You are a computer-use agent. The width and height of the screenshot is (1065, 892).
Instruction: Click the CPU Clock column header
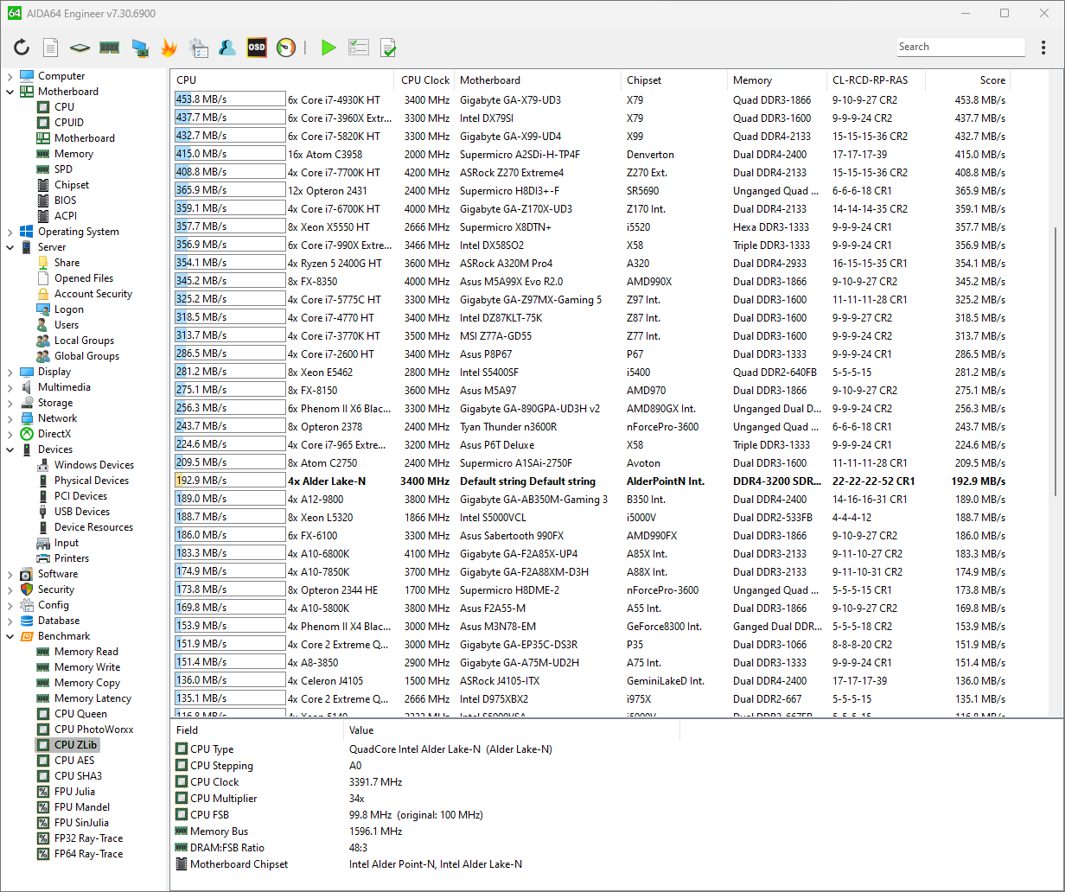click(425, 80)
